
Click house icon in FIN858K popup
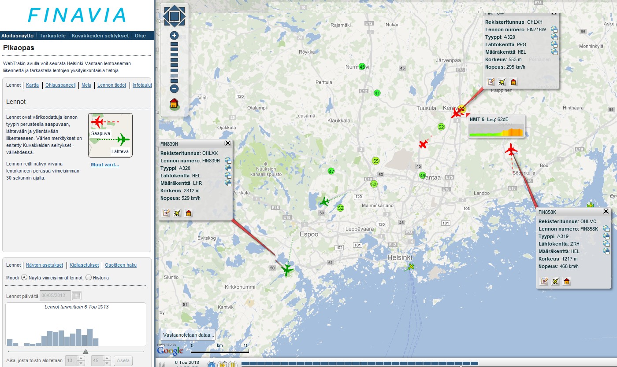pyautogui.click(x=567, y=281)
